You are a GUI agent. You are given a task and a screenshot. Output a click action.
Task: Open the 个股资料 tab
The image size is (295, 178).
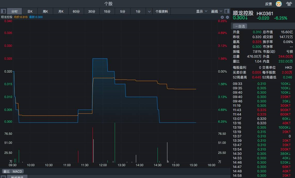click(162, 12)
